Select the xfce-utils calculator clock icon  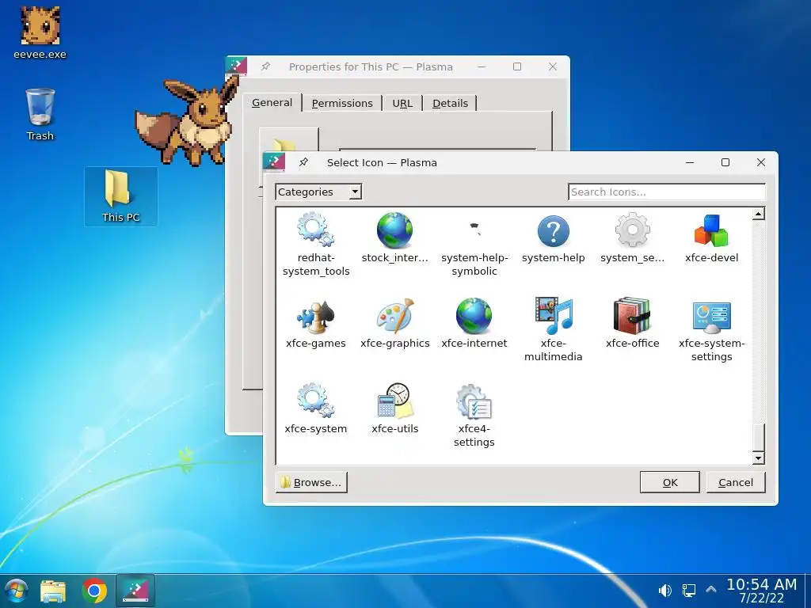pyautogui.click(x=394, y=401)
